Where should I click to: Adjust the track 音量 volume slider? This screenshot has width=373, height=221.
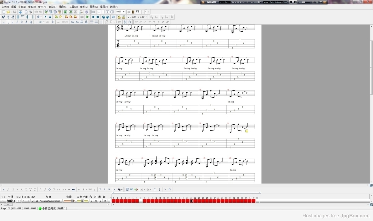click(69, 201)
